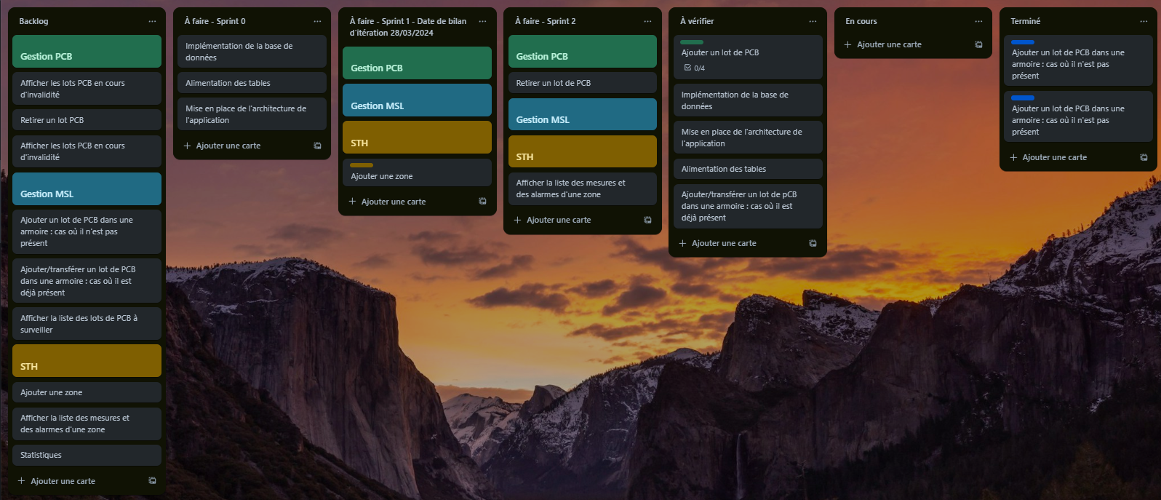Open STH card in Sprint 1 list
1161x500 pixels.
point(417,138)
